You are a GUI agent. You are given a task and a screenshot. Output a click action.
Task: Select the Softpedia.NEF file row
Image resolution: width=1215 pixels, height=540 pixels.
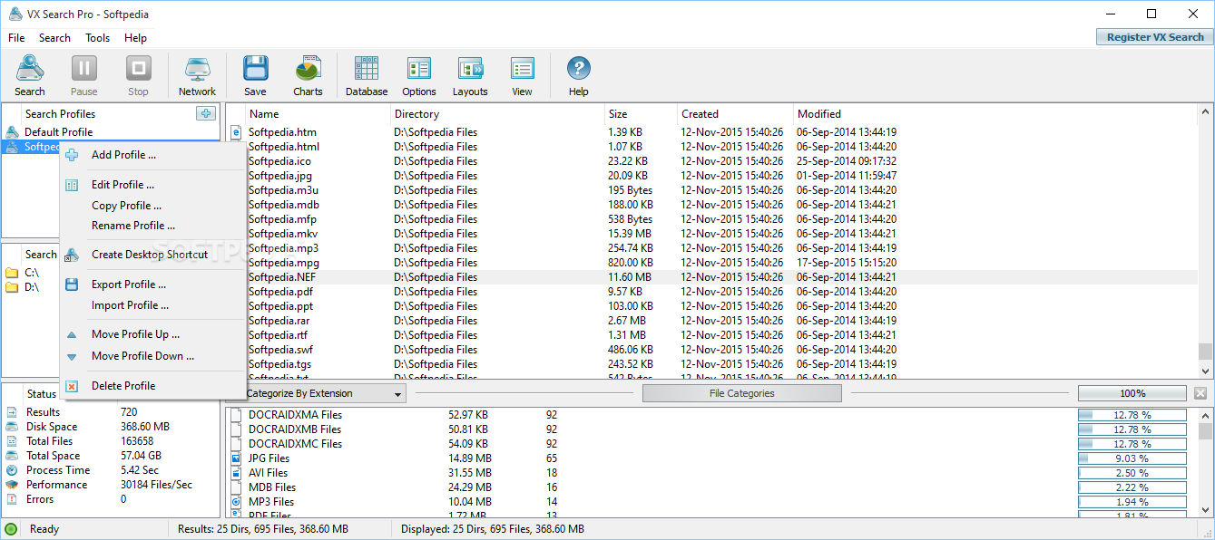coord(710,277)
